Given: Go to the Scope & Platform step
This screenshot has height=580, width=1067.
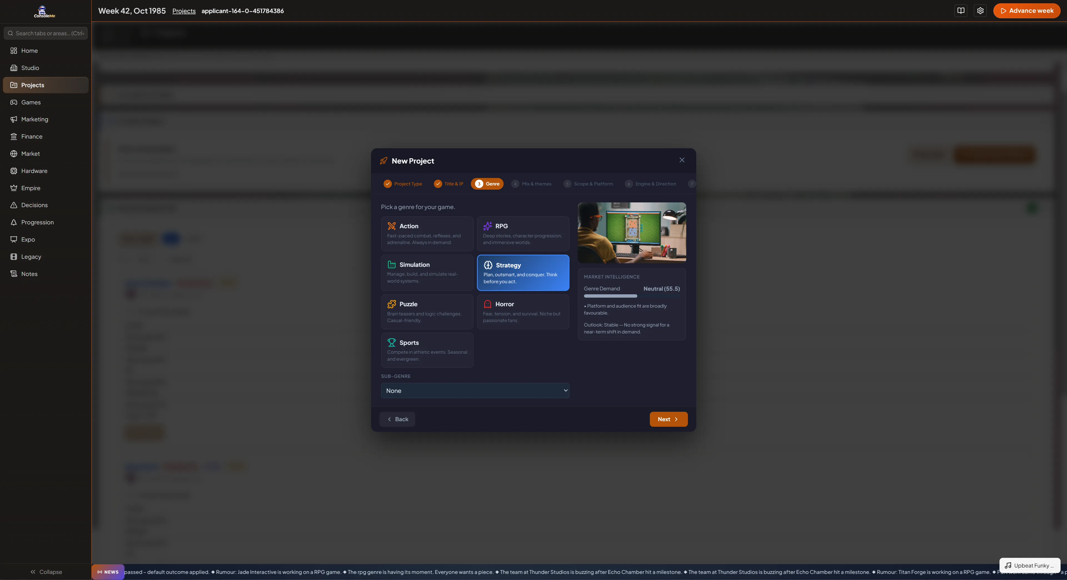Looking at the screenshot, I should [x=588, y=184].
